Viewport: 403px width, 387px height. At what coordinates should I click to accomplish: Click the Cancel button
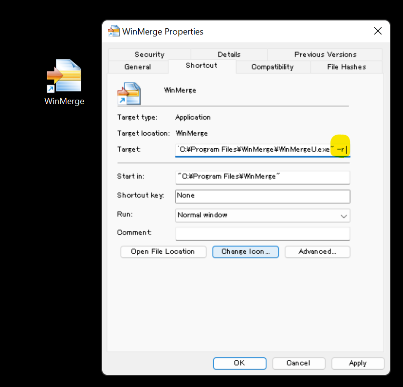299,363
